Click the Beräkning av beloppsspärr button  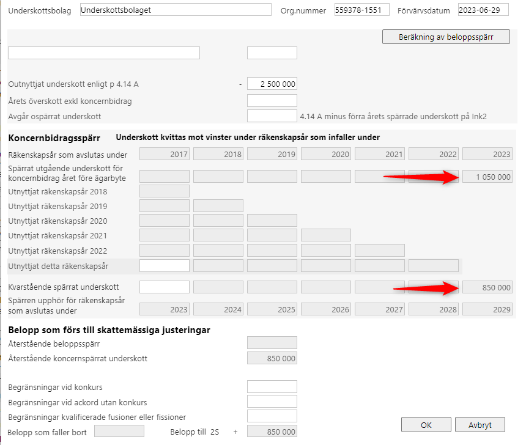point(446,37)
